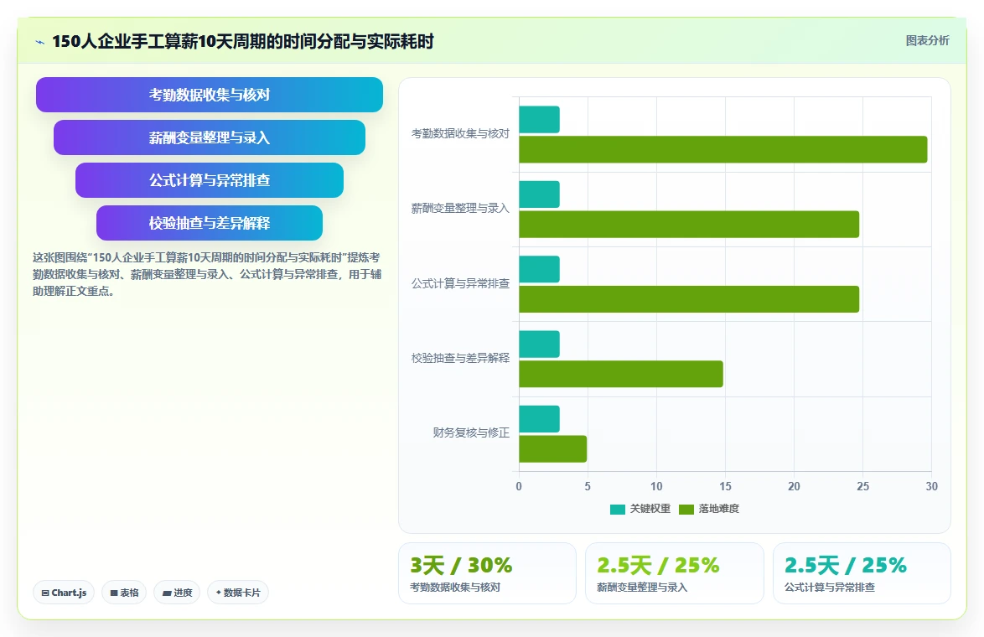The height and width of the screenshot is (637, 984).
Task: Click the 图表分析 label in the header
Action: click(927, 41)
